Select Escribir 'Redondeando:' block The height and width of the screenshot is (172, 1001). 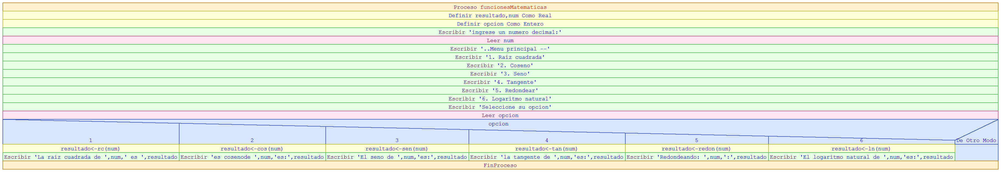click(x=697, y=157)
